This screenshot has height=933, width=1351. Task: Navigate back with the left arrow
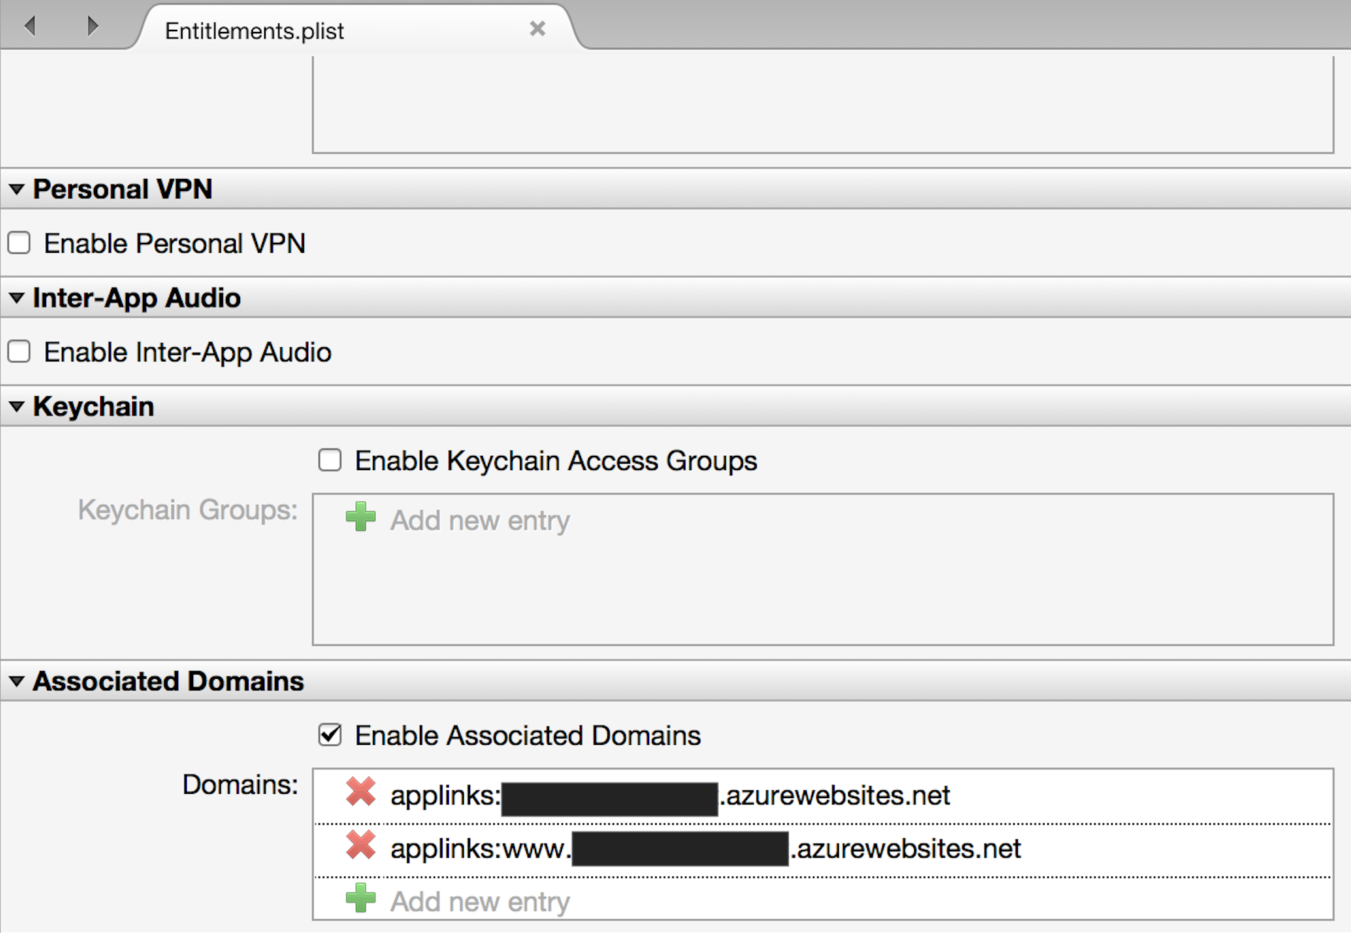click(30, 26)
